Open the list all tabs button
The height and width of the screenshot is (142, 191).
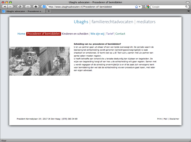click(188, 11)
